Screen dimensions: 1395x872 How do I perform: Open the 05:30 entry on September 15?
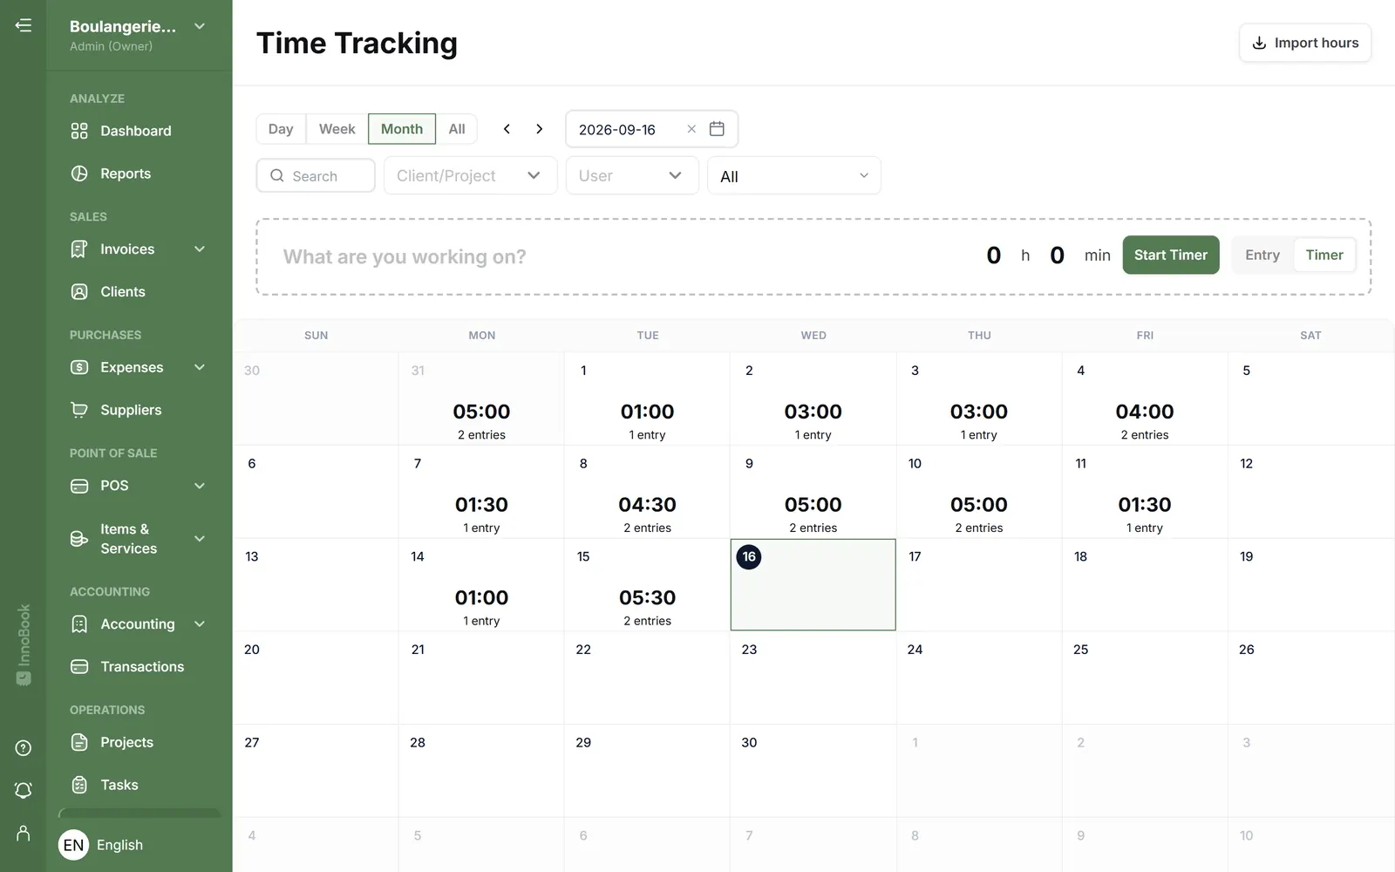648,598
